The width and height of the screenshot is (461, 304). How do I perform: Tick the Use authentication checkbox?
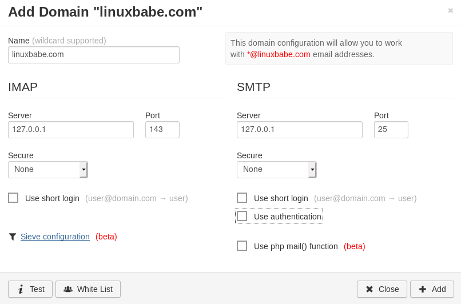click(x=242, y=216)
